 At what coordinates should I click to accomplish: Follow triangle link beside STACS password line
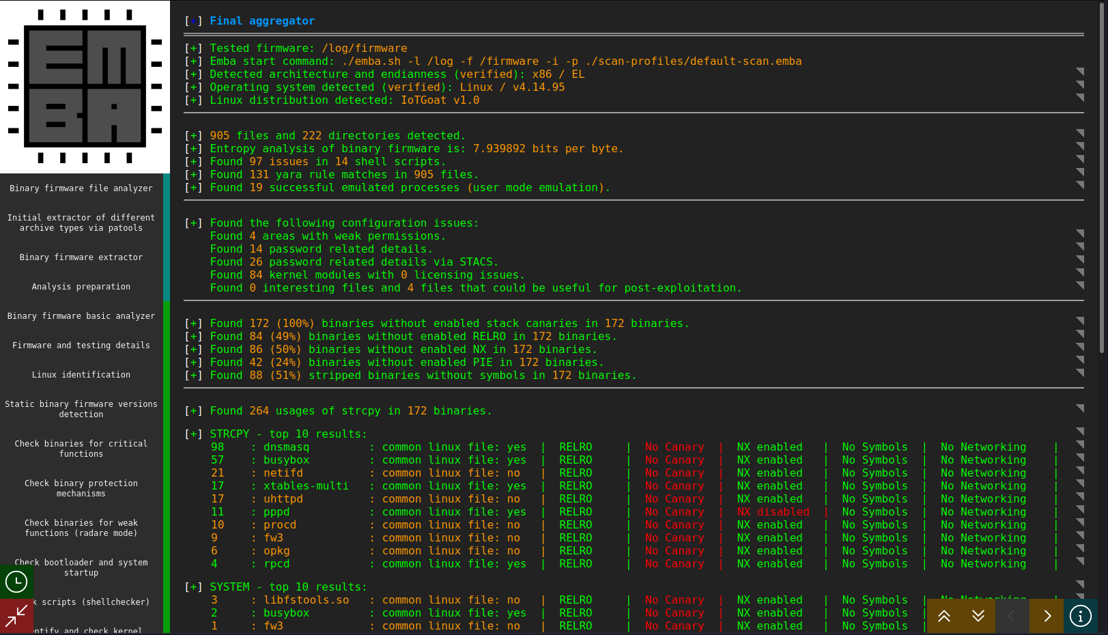tap(1080, 259)
